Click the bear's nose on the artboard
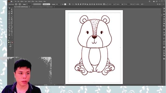Viewport: 166px width, 93px height. click(x=94, y=37)
